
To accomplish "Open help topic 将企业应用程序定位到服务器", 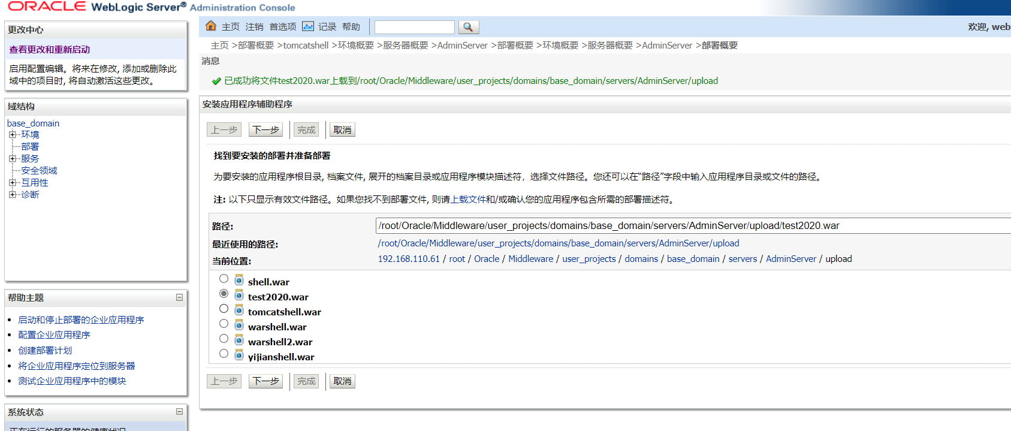I will (x=77, y=366).
